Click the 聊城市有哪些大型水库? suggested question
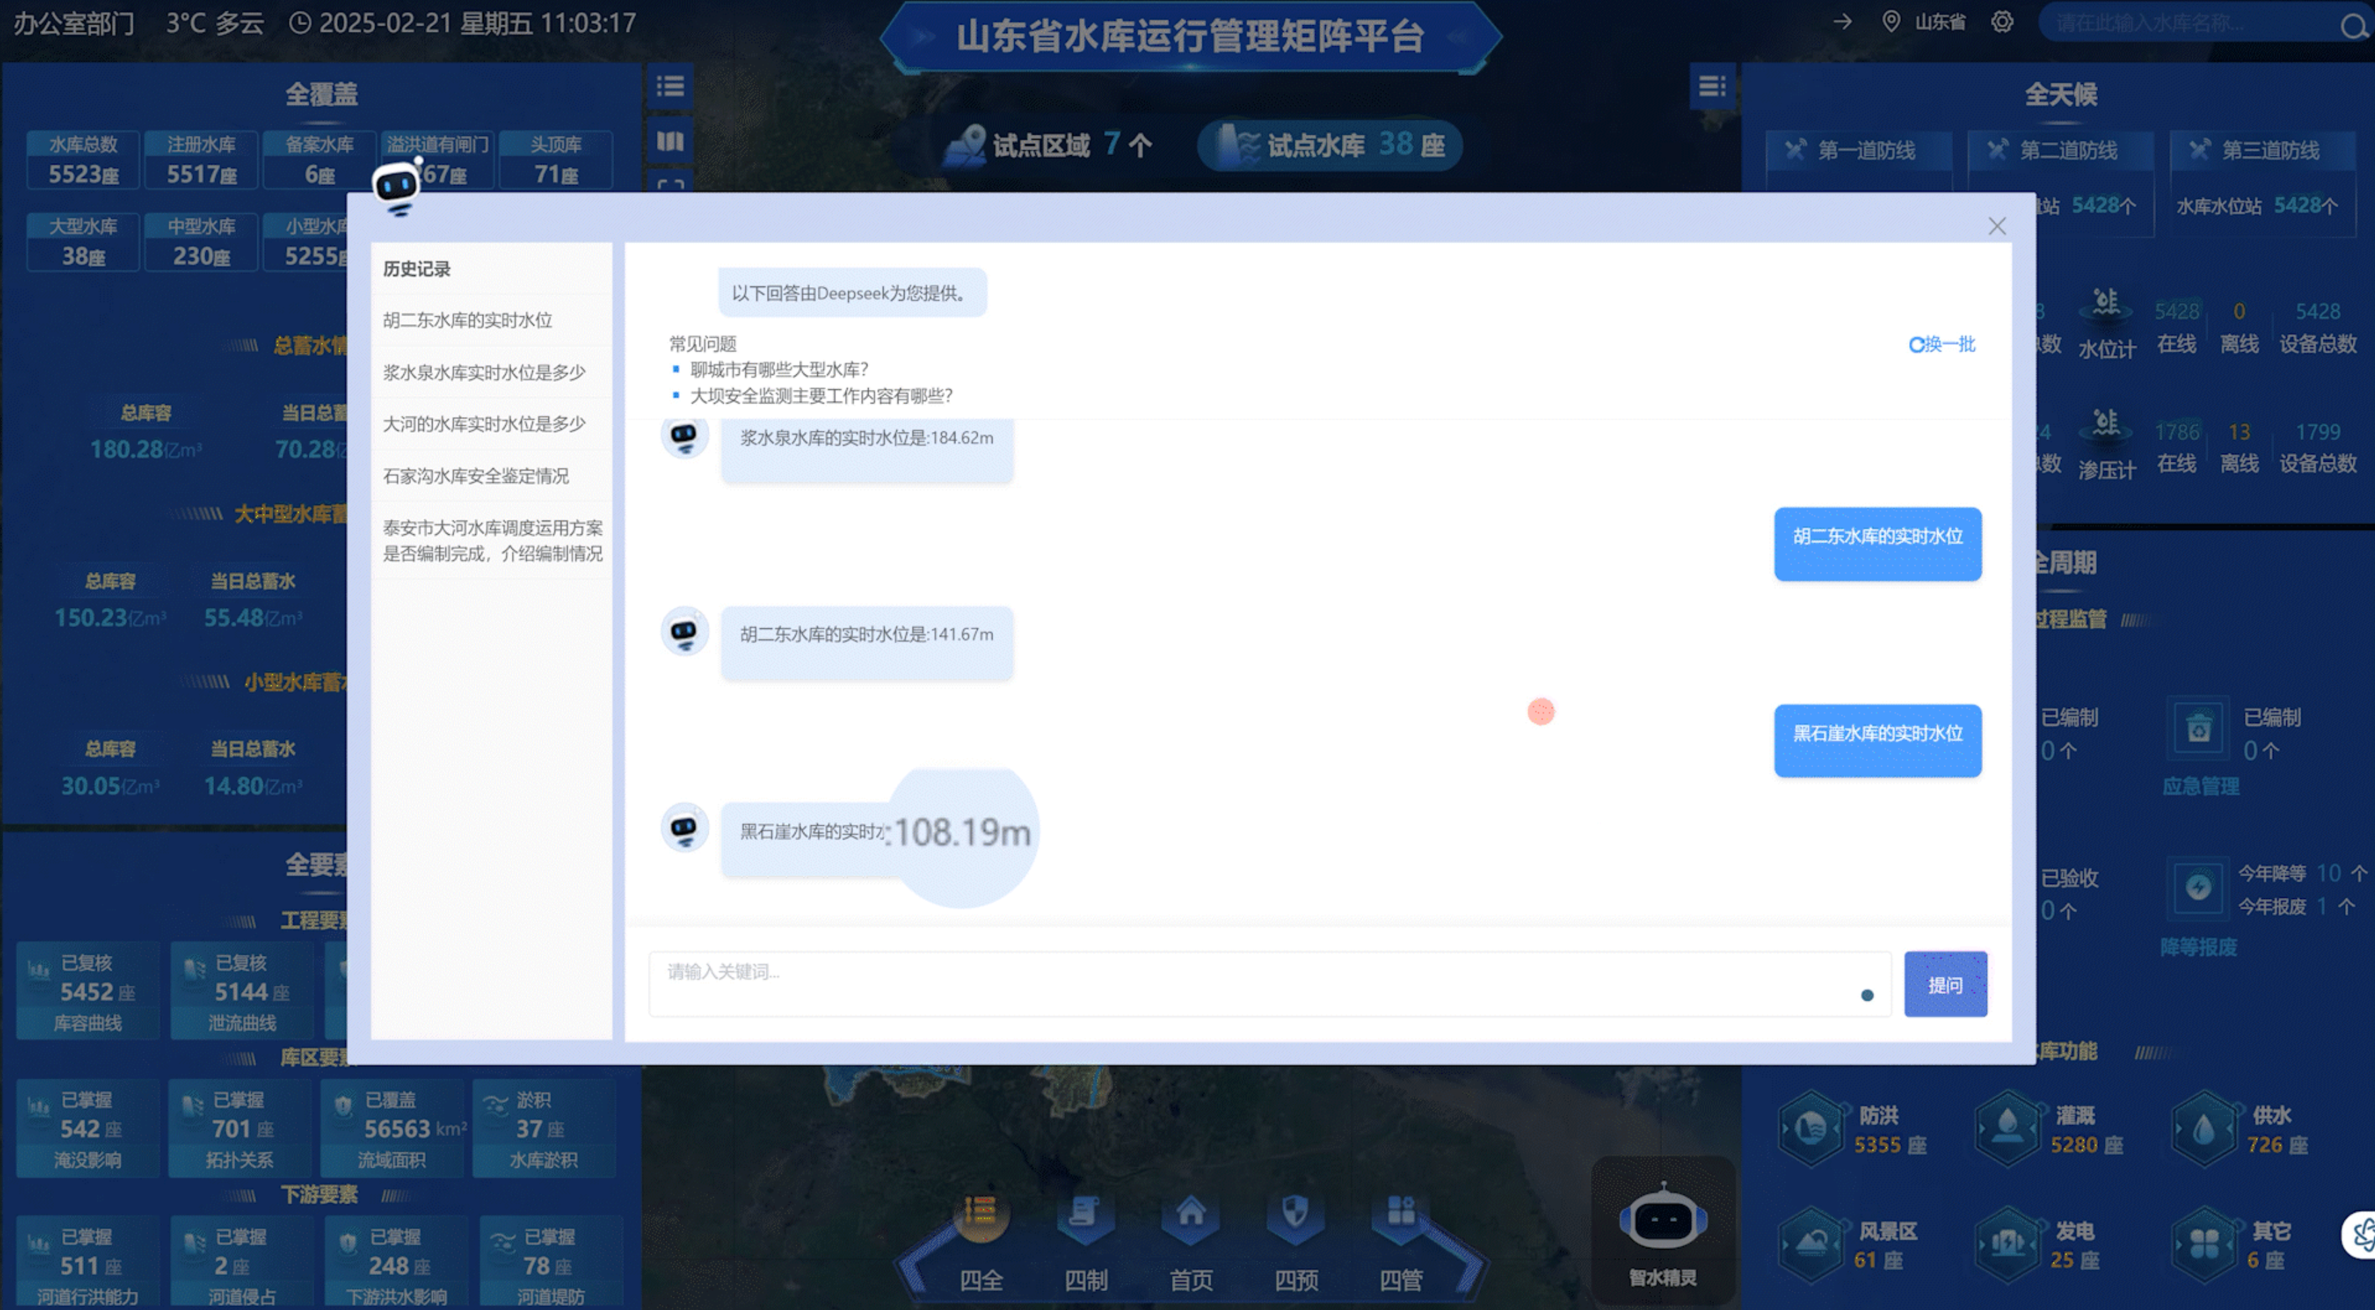Viewport: 2375px width, 1310px height. click(x=779, y=370)
